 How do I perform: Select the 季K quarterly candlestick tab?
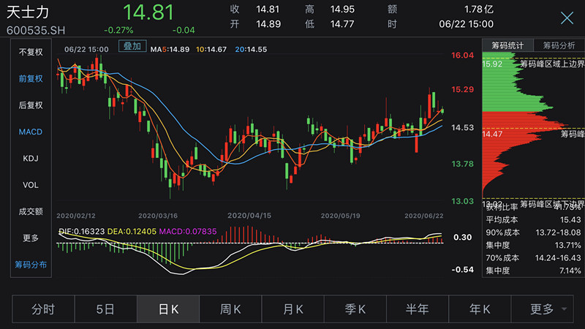click(355, 309)
